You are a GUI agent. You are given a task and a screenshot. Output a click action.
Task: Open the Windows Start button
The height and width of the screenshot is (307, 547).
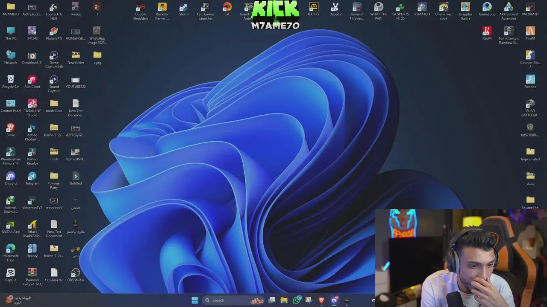(x=195, y=300)
